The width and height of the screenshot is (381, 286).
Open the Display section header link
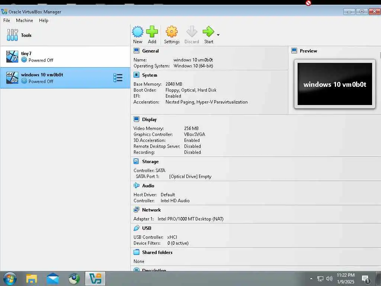149,120
